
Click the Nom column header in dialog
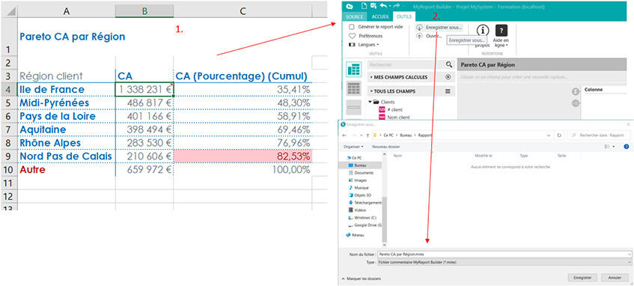coord(397,155)
